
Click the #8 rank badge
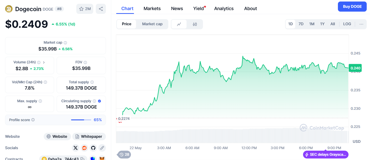59,9
